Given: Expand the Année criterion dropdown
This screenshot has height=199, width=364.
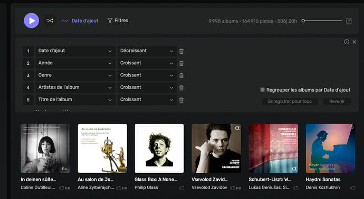Looking at the screenshot, I should (75, 63).
